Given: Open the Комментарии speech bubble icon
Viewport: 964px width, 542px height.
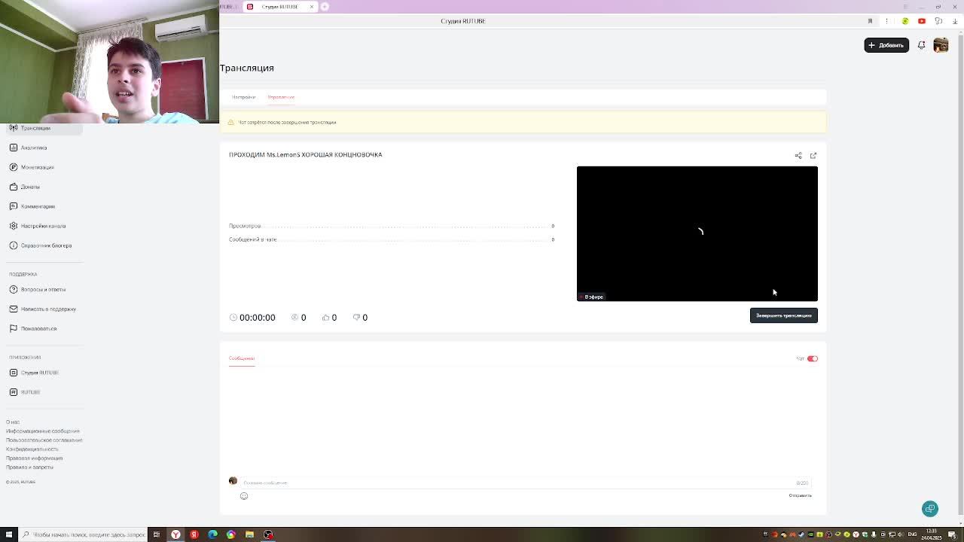Looking at the screenshot, I should pyautogui.click(x=14, y=206).
